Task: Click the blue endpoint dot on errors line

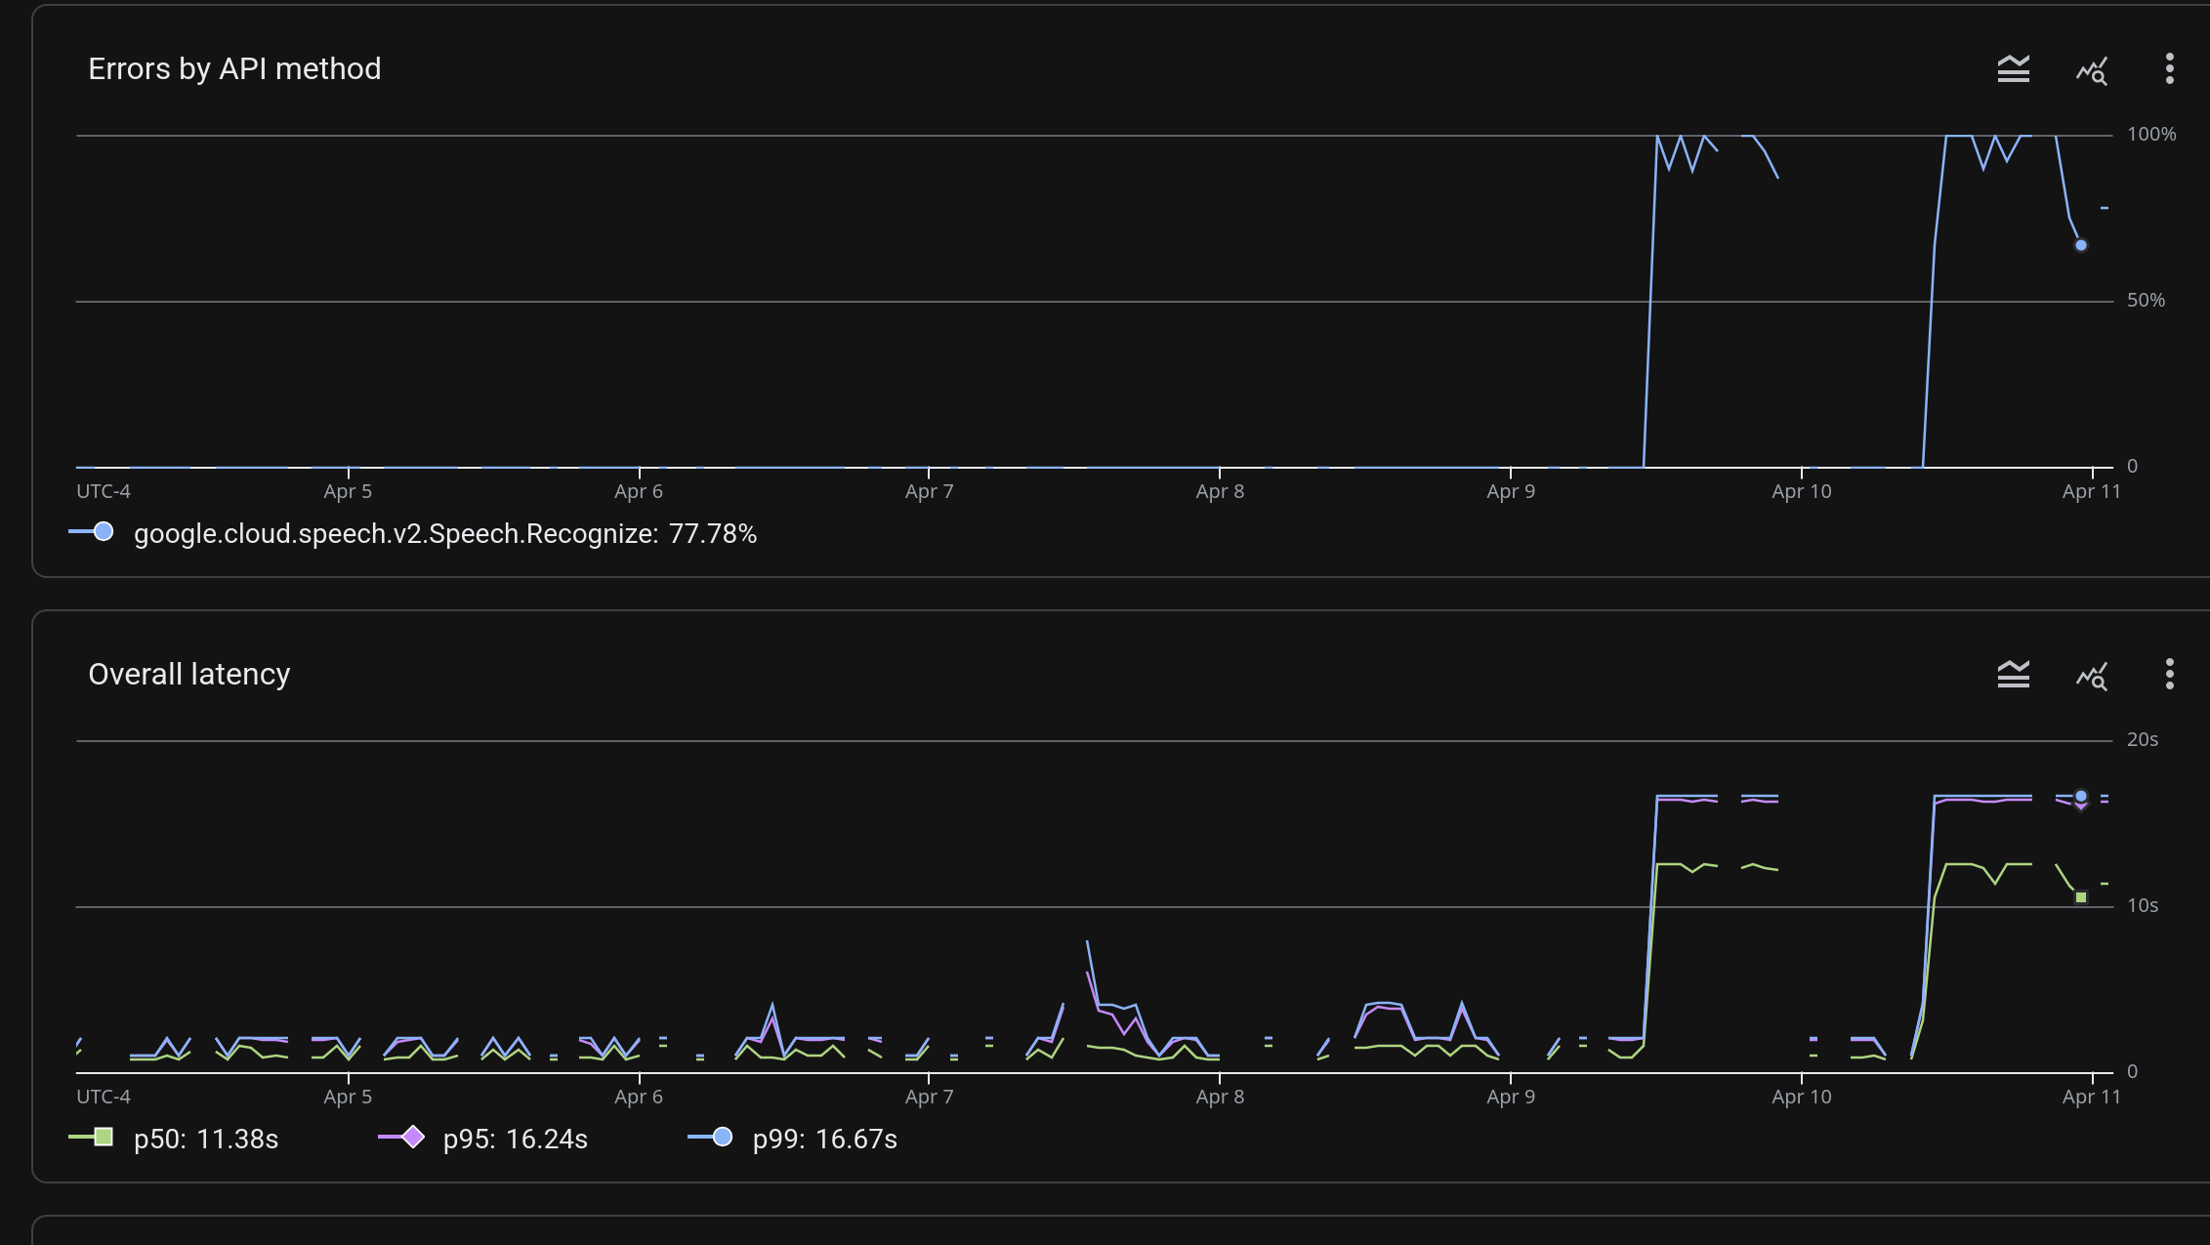Action: click(2081, 245)
